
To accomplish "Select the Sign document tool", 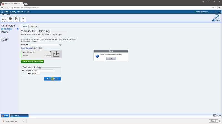I will click(x=17, y=19).
